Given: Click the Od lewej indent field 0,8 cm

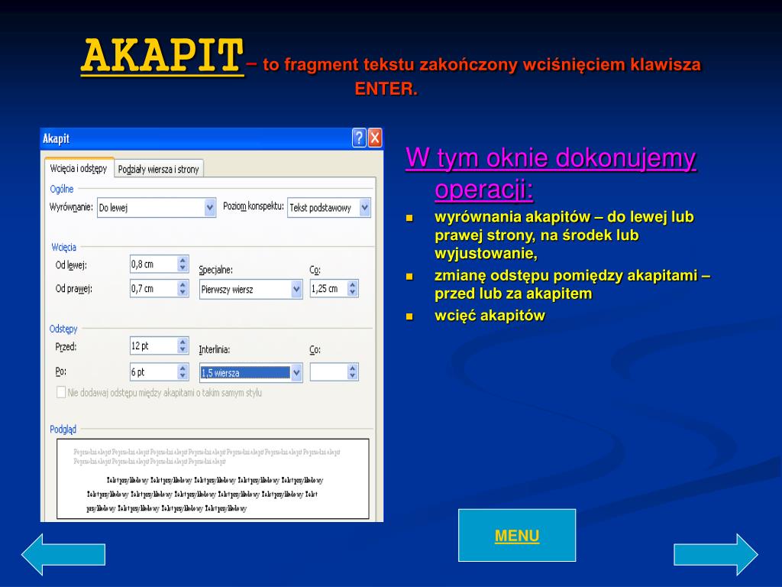Looking at the screenshot, I should (x=153, y=264).
